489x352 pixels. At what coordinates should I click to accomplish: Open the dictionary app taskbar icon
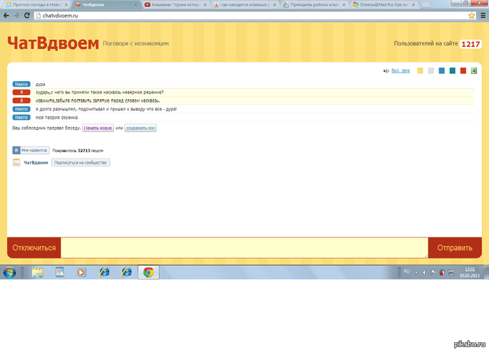[59, 272]
